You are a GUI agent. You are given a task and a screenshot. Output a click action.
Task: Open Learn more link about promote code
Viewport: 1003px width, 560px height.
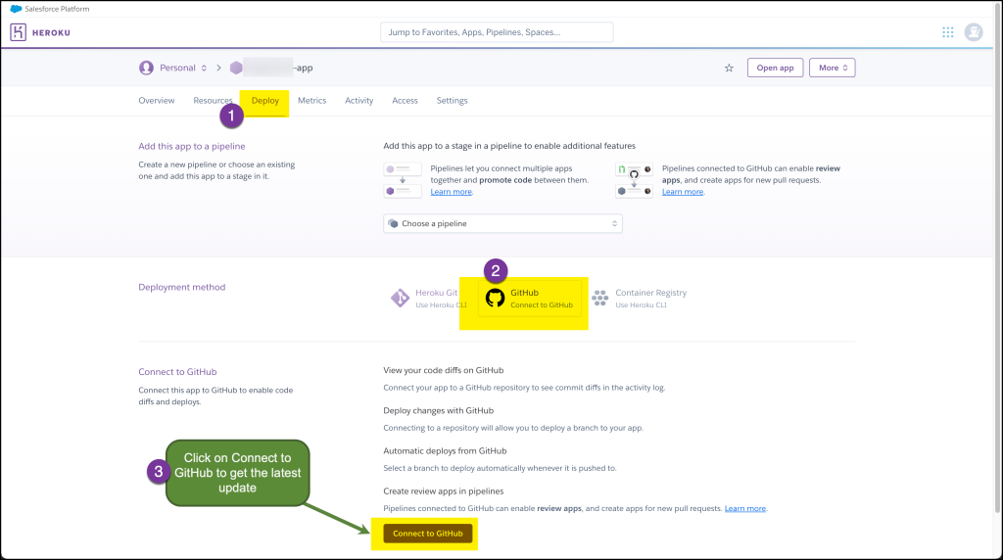451,192
